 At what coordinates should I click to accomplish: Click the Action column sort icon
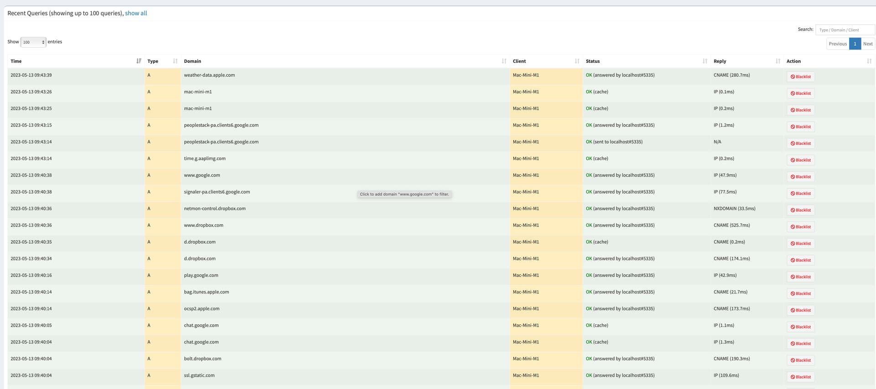(x=869, y=61)
